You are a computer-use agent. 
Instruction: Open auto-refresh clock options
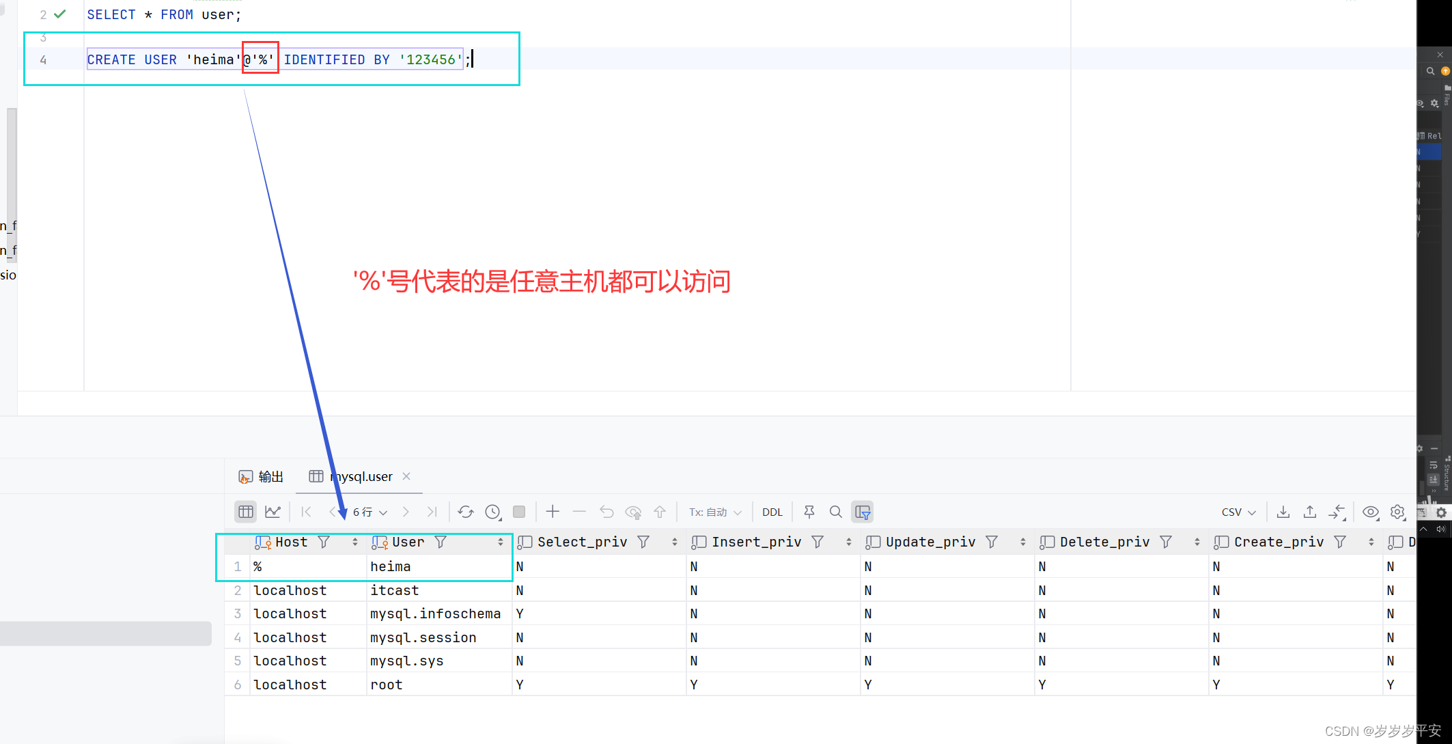point(493,512)
